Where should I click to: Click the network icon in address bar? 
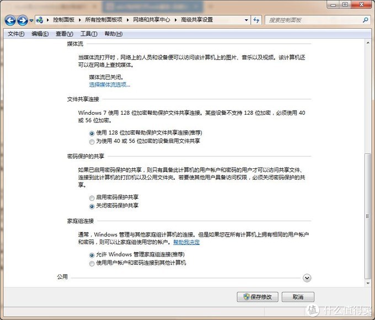tap(40, 20)
